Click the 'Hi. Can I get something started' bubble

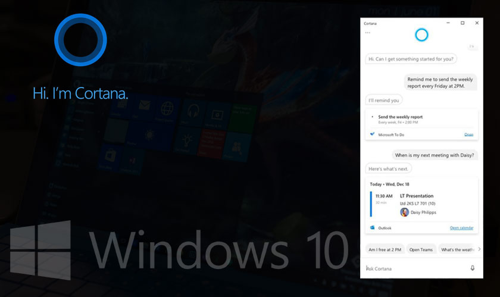click(x=411, y=59)
